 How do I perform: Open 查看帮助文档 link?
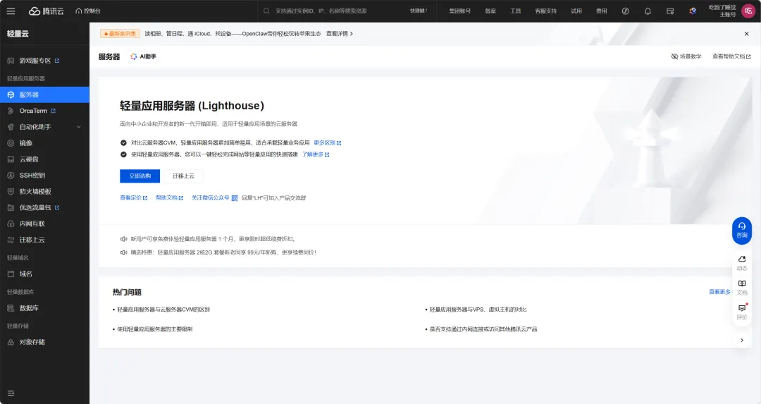tap(731, 56)
